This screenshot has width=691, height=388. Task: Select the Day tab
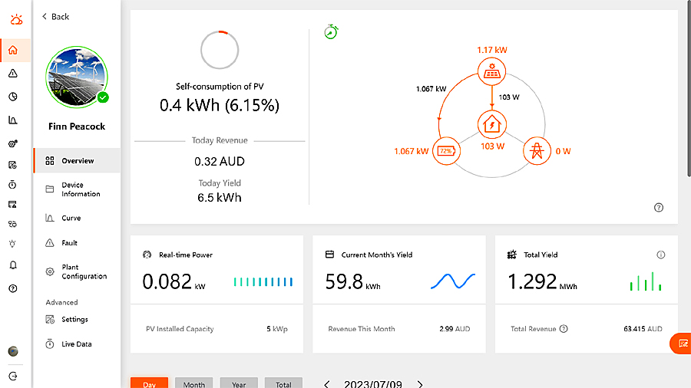(x=150, y=383)
